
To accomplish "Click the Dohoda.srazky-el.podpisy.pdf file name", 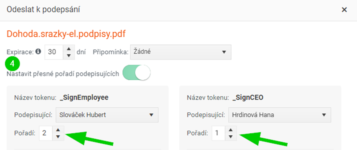I will 66,34.
